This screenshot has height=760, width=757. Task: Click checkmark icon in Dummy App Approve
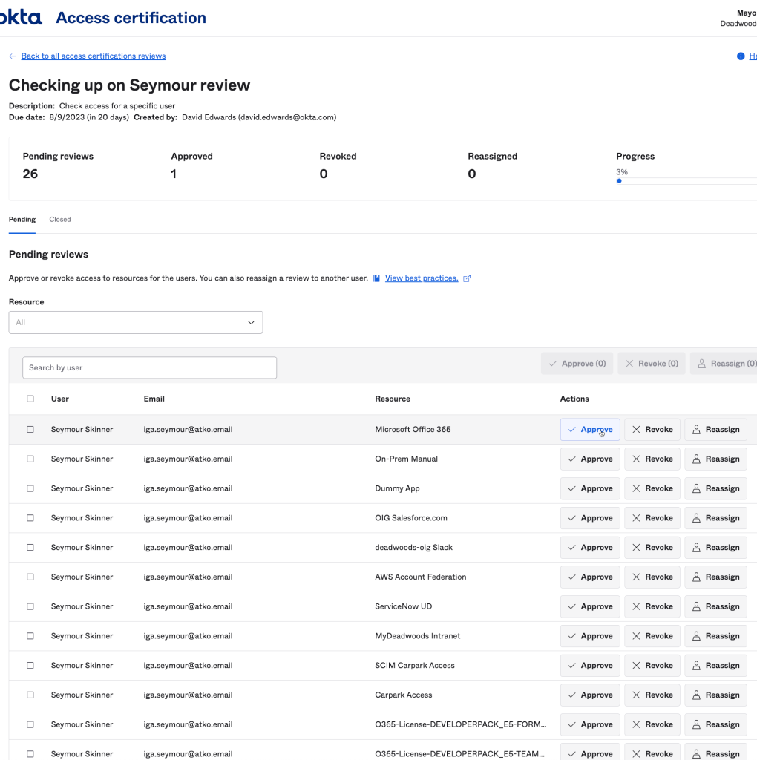click(x=571, y=488)
